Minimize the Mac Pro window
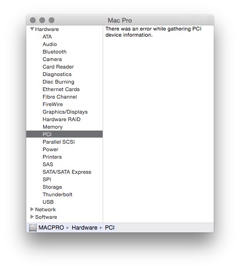 [x=42, y=20]
